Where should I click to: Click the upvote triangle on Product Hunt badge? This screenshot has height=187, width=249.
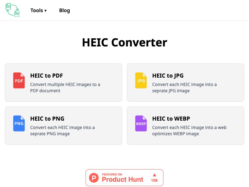click(x=155, y=175)
